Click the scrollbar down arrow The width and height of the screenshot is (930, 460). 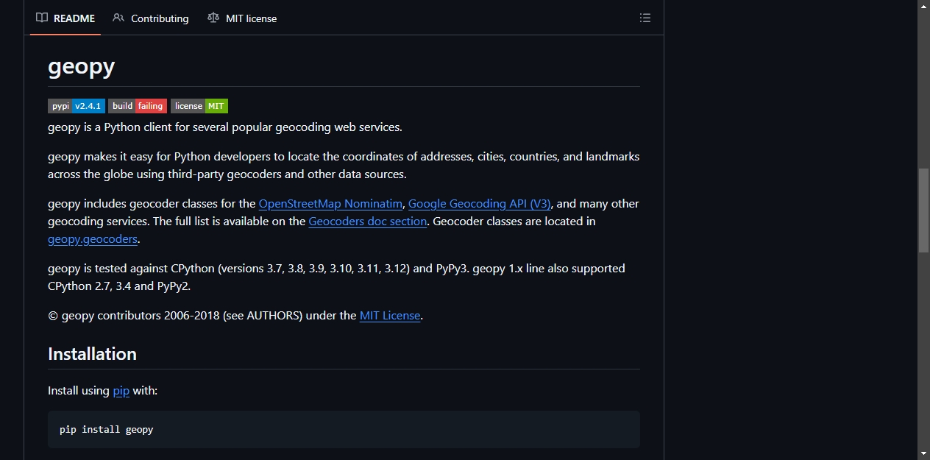pyautogui.click(x=923, y=453)
